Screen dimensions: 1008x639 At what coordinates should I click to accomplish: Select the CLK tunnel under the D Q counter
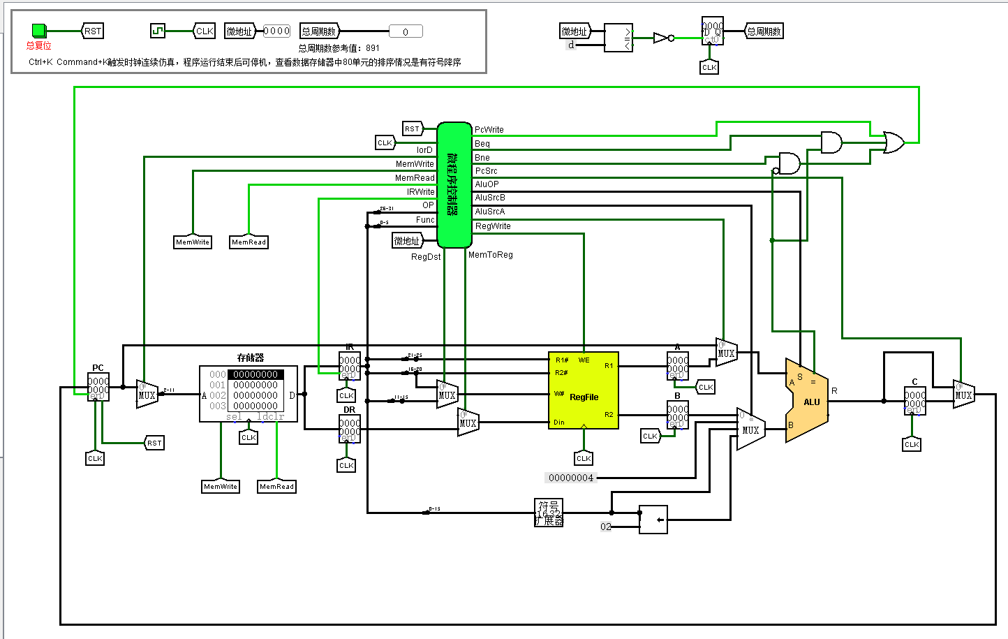[709, 67]
